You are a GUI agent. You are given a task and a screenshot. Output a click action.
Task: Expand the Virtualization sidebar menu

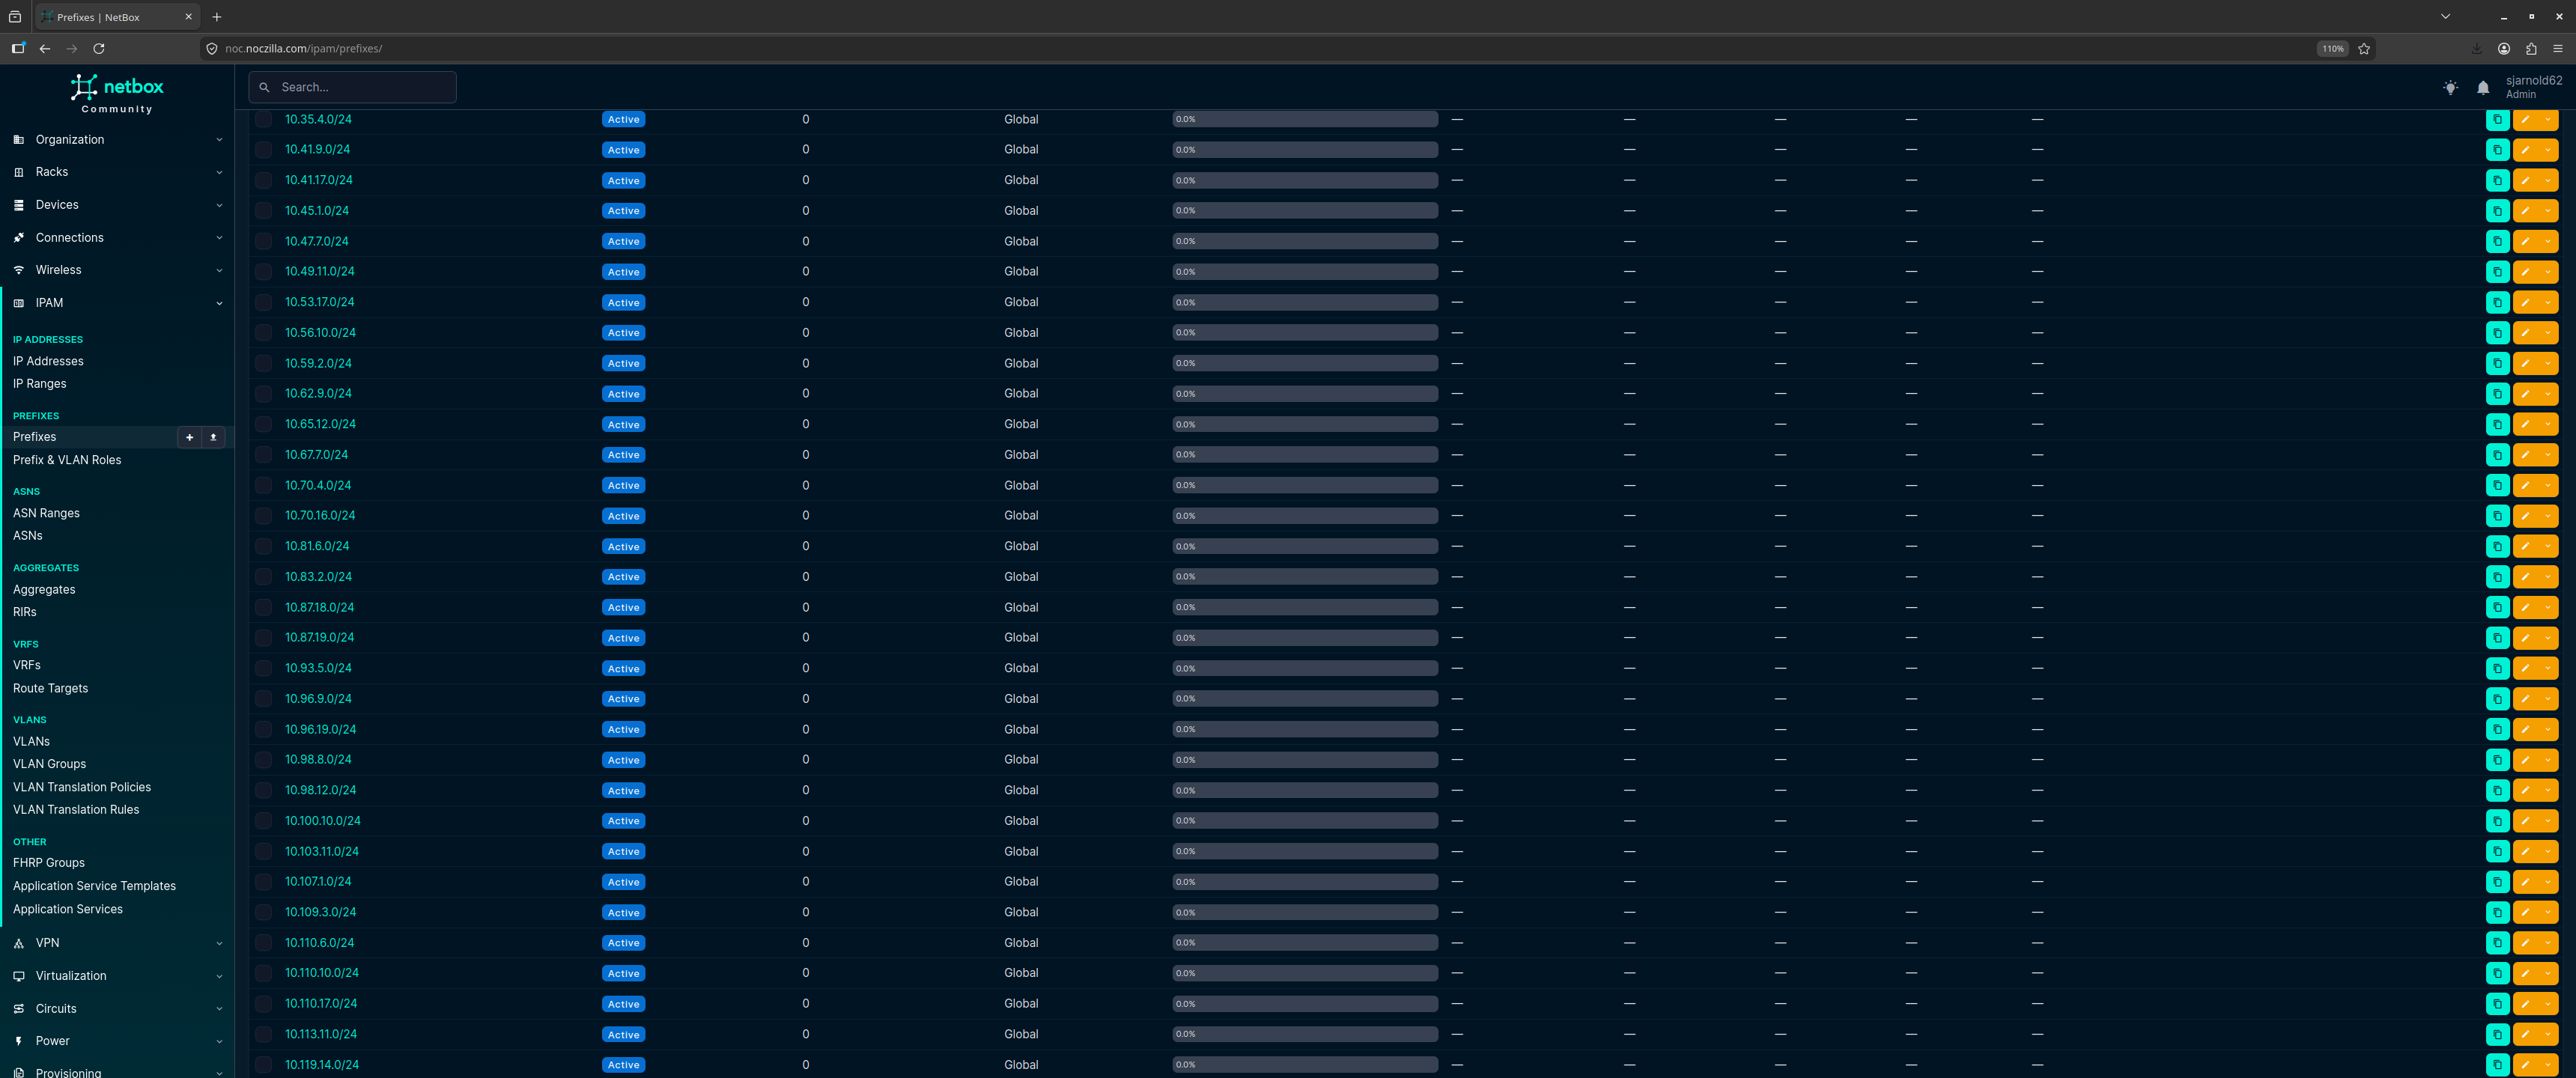click(x=117, y=976)
